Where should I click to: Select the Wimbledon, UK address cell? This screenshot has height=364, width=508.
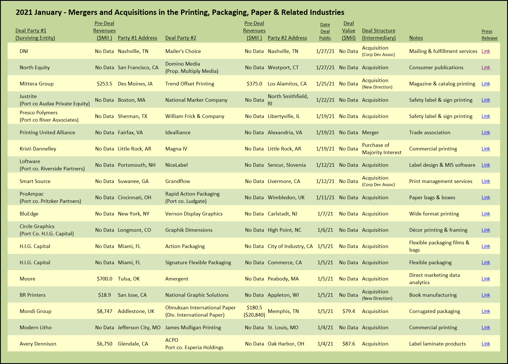pyautogui.click(x=286, y=198)
